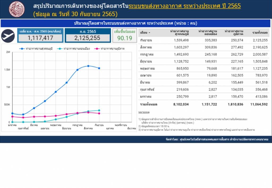Viewport: 272px width, 188px height.
Task: Click the teal line data point at กันยายน
Action: tap(99, 110)
